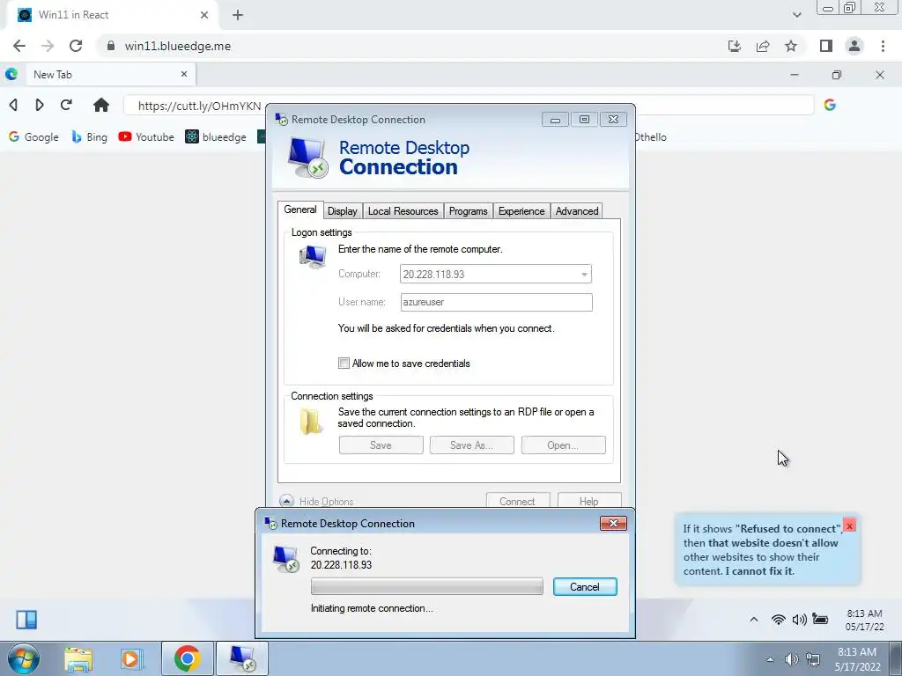
Task: Open Windows Media Player from taskbar
Action: (132, 658)
